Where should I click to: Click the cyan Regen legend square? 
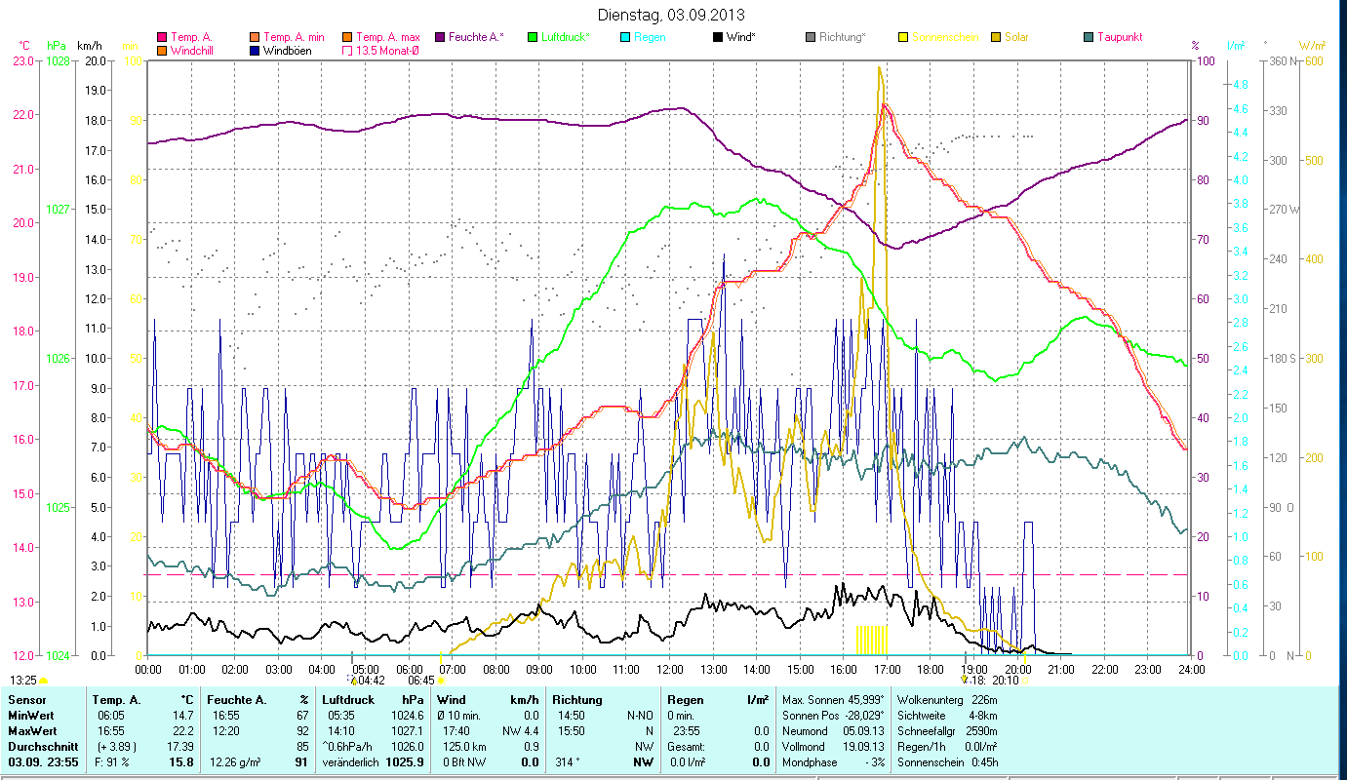point(625,37)
